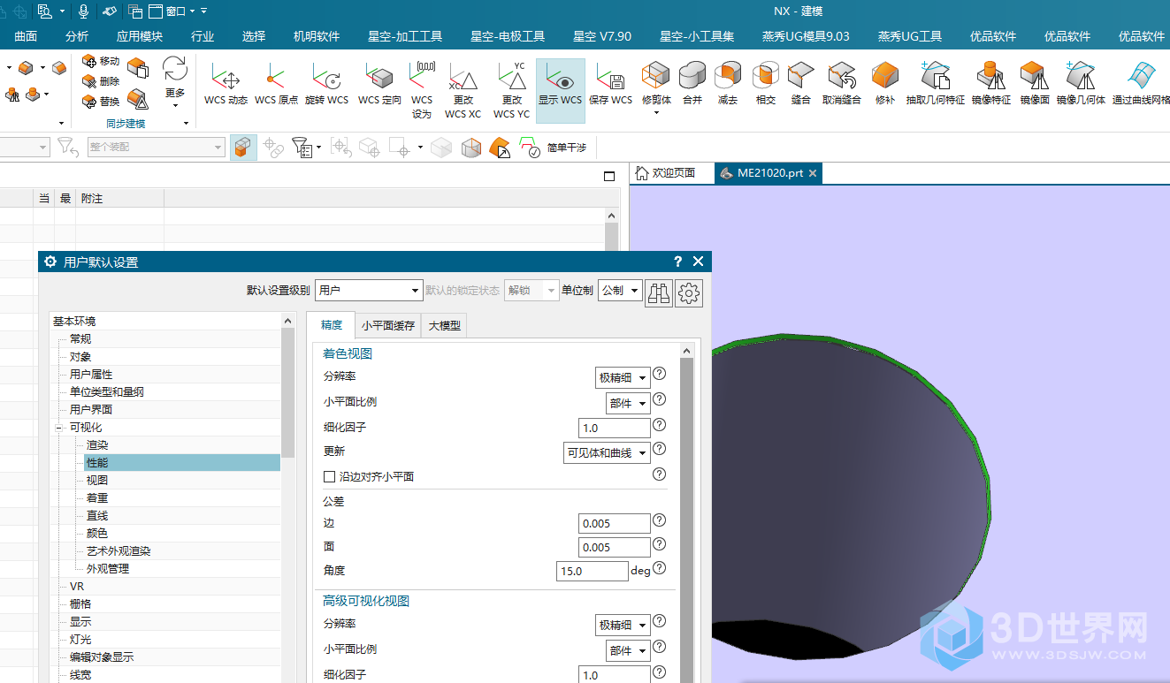Select 视图 in the settings tree
Screen dimensions: 1170x683
point(97,481)
